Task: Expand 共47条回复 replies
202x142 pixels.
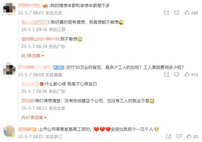Action: point(34,118)
